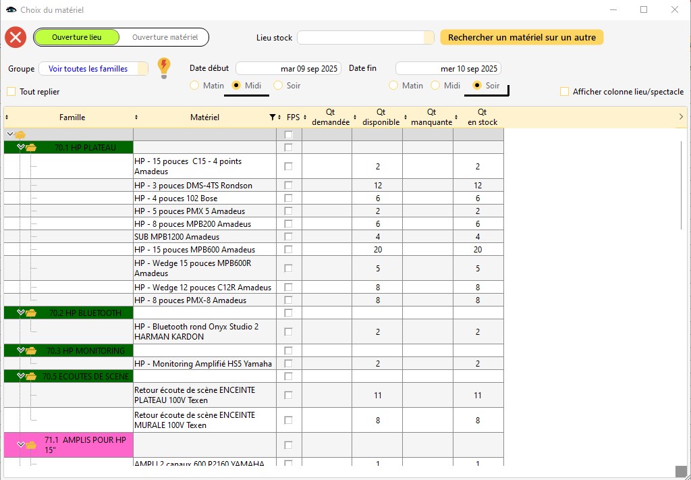Screen dimensions: 691x480
Task: Select Matin radio under Date début
Action: click(194, 86)
